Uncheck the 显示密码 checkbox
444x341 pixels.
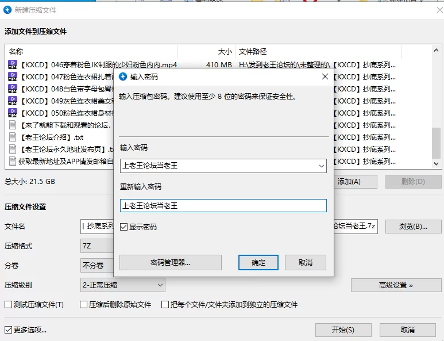(123, 227)
